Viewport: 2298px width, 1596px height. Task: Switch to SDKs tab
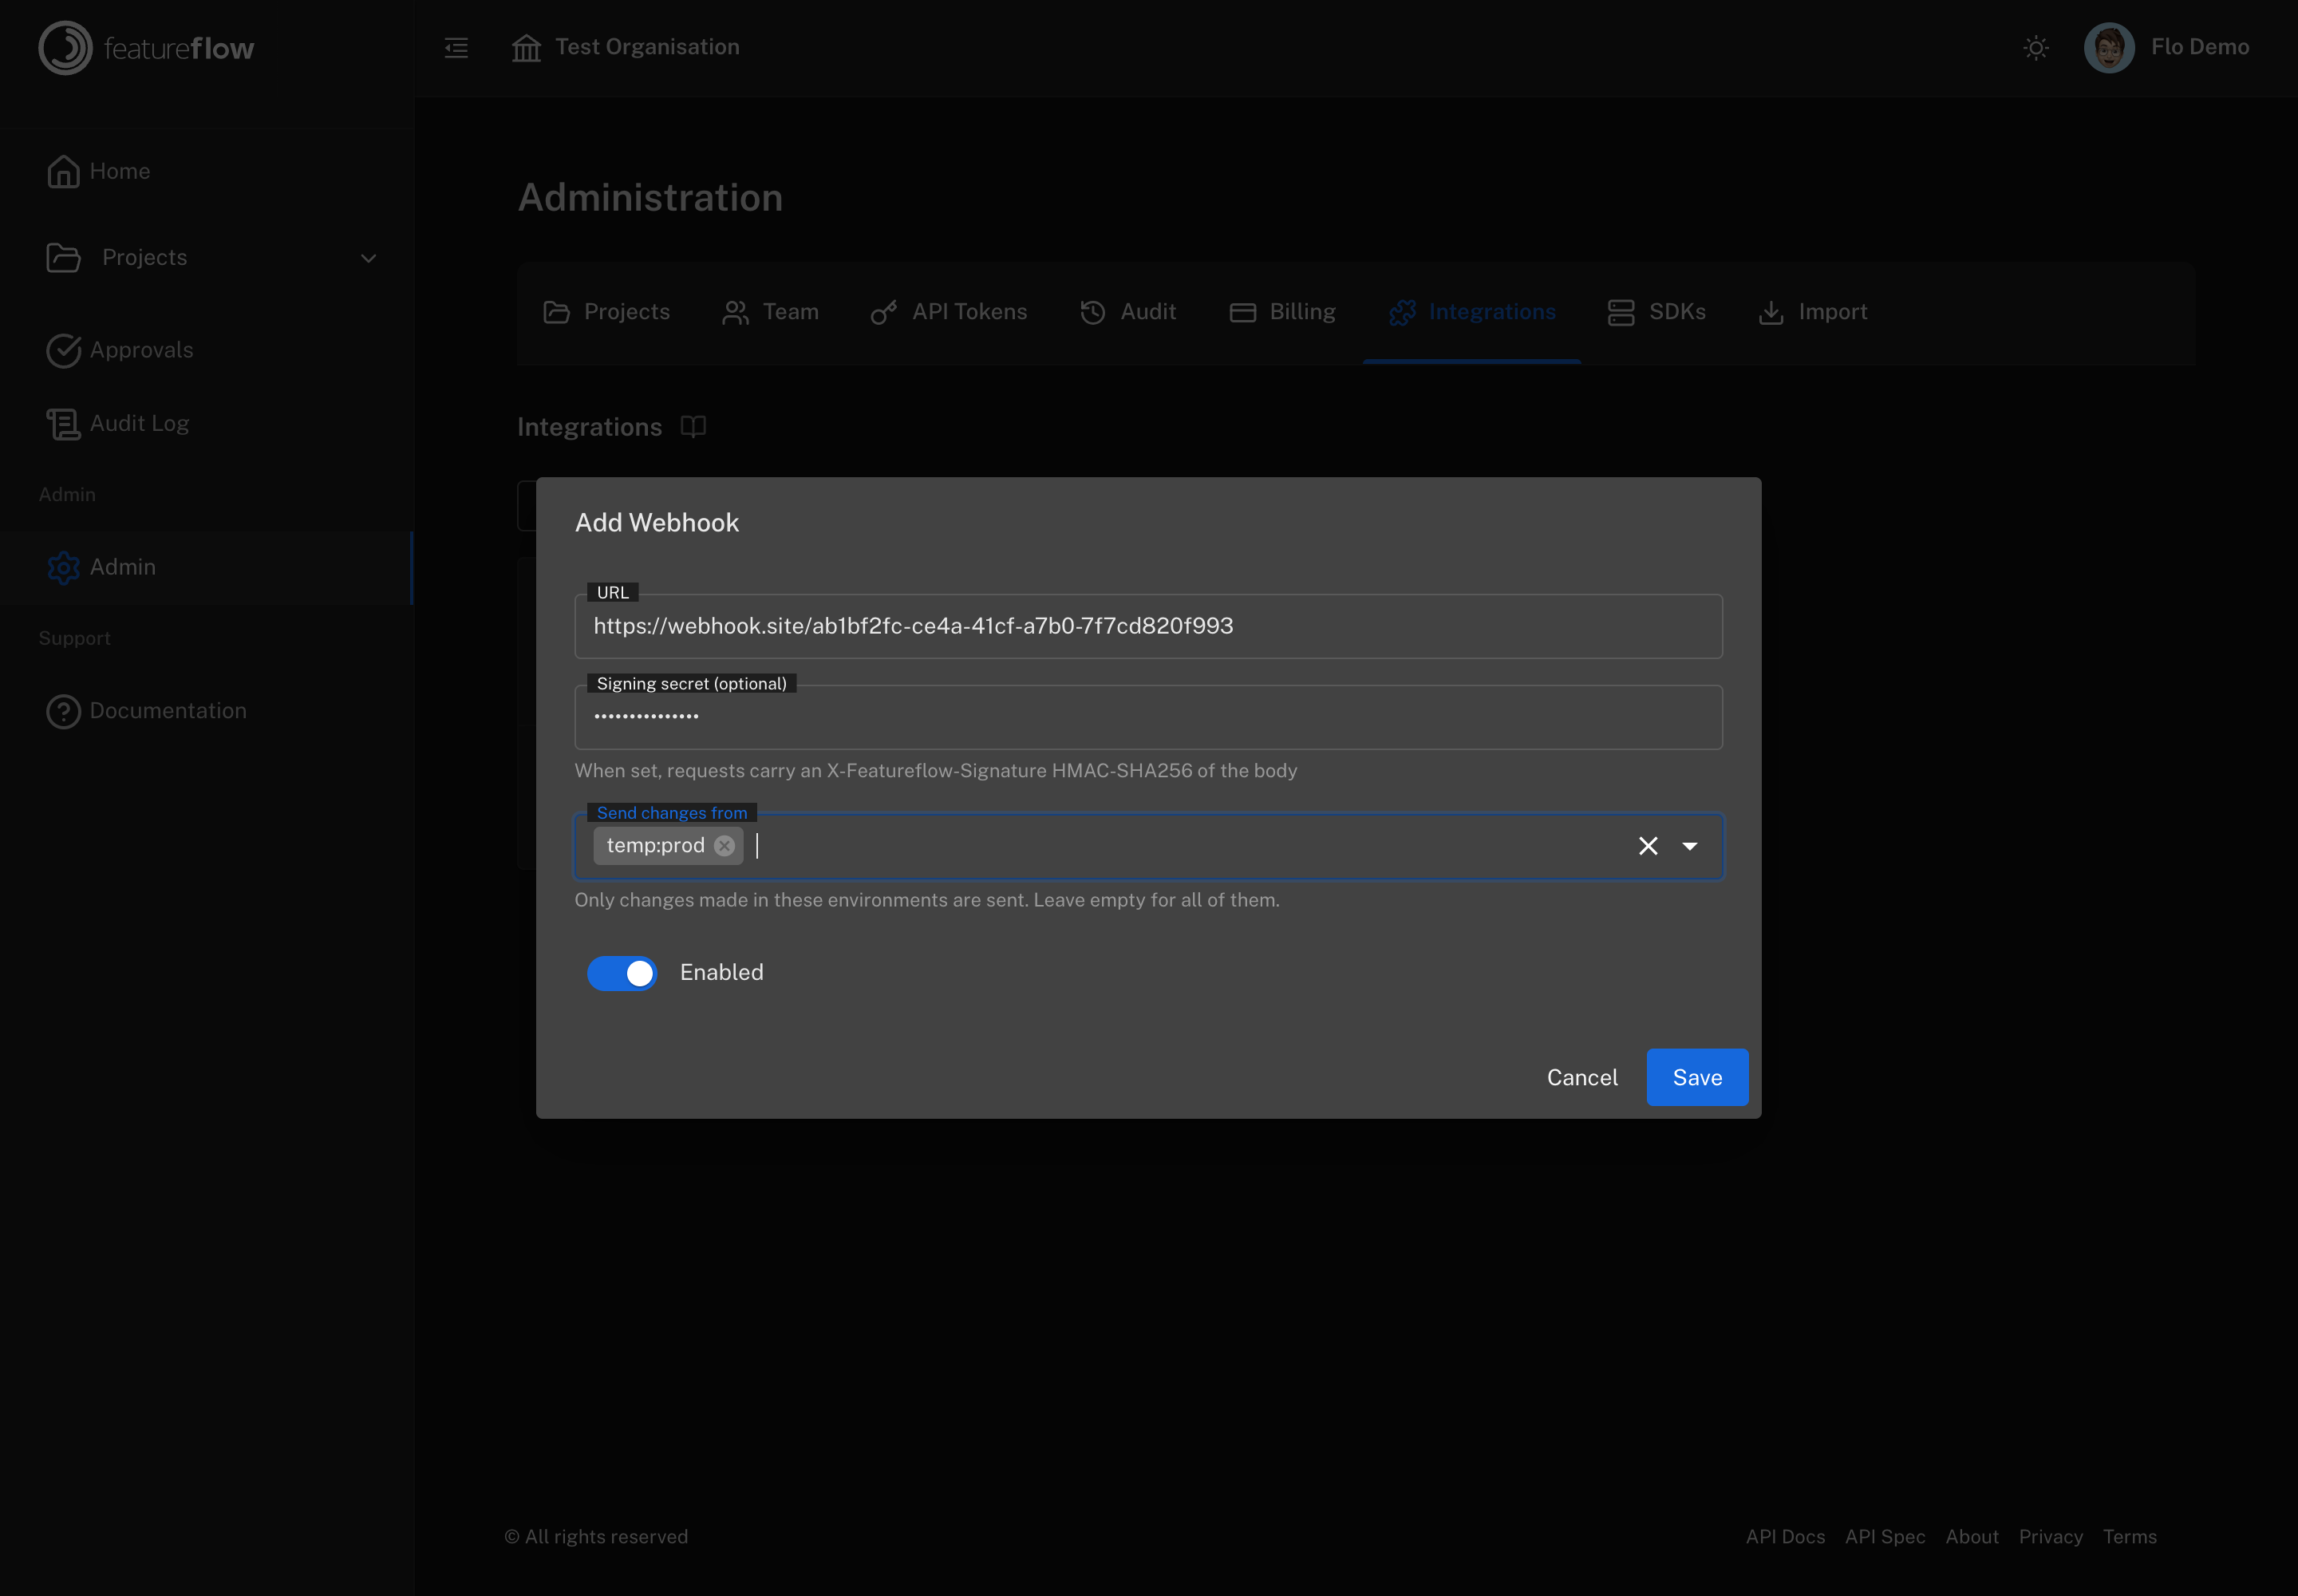pyautogui.click(x=1656, y=312)
